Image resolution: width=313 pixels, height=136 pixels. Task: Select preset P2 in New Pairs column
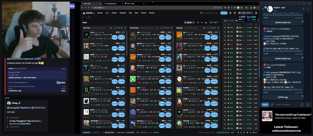(119, 28)
